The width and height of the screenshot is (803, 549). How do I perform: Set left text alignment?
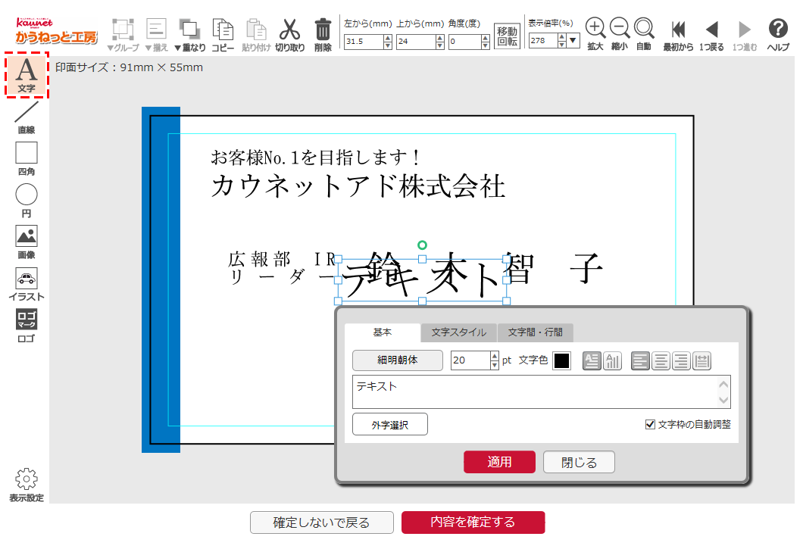(x=640, y=361)
